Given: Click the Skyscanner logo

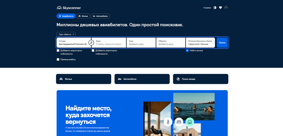Looking at the screenshot, I should point(69,8).
